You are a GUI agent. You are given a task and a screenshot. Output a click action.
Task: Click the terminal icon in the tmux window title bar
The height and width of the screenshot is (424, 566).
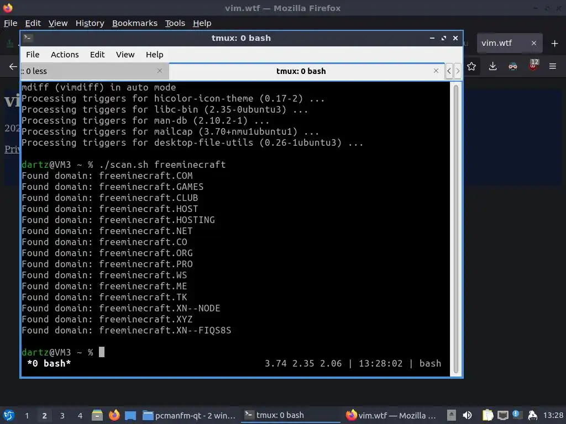coord(28,38)
